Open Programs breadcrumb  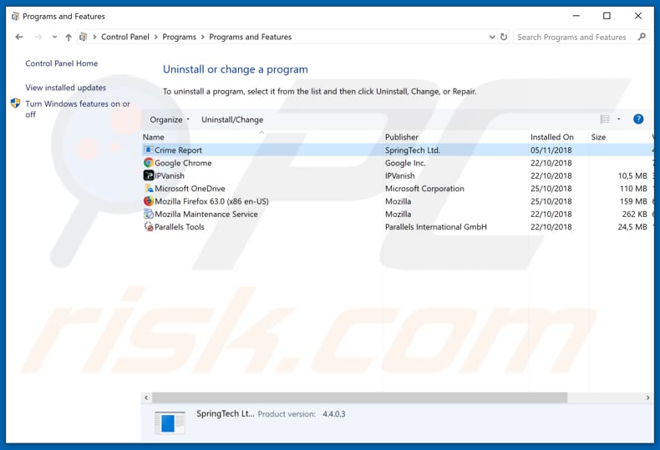[180, 37]
